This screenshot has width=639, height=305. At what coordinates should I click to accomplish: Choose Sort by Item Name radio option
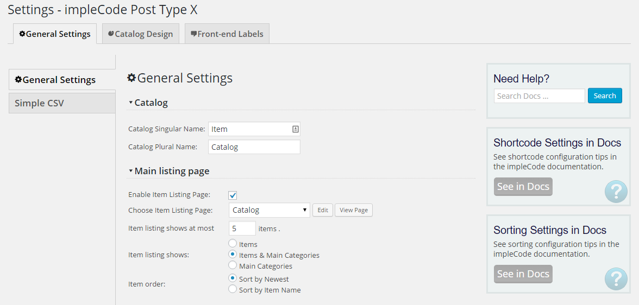pyautogui.click(x=233, y=289)
